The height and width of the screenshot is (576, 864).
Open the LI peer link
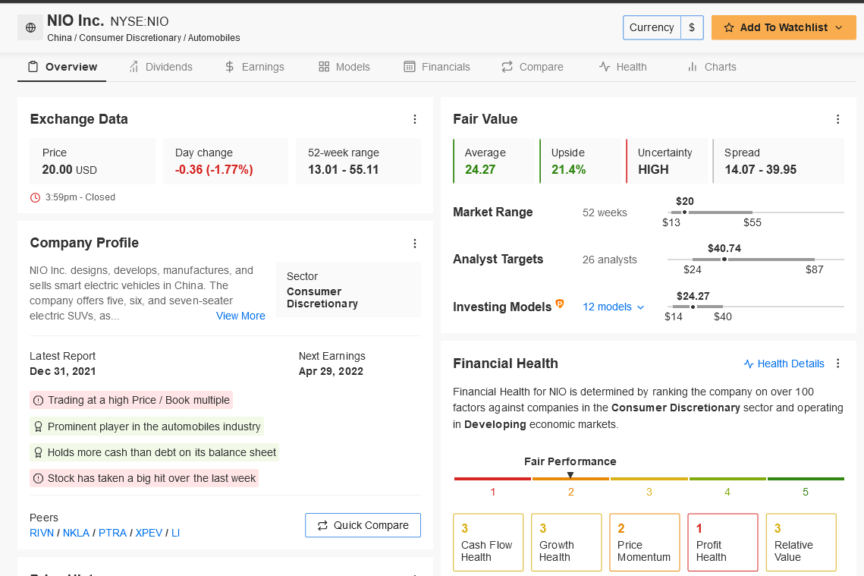pyautogui.click(x=176, y=533)
